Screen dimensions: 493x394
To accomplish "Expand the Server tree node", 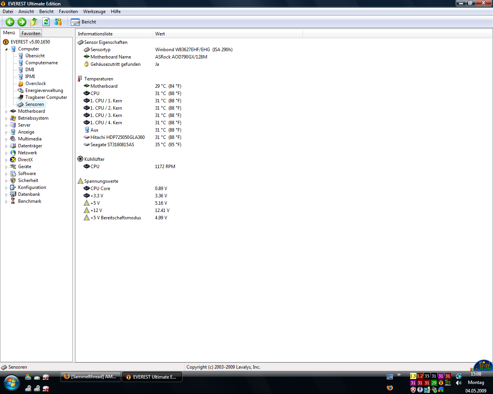I will (6, 125).
